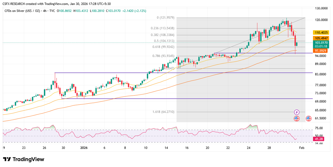The width and height of the screenshot is (333, 167).
Task: Select the 0.786 (93.9345) Fibonacci level label
Action: 164,55
